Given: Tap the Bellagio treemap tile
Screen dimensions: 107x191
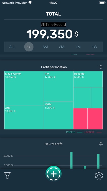Looking at the screenshot, I should click(x=88, y=79).
